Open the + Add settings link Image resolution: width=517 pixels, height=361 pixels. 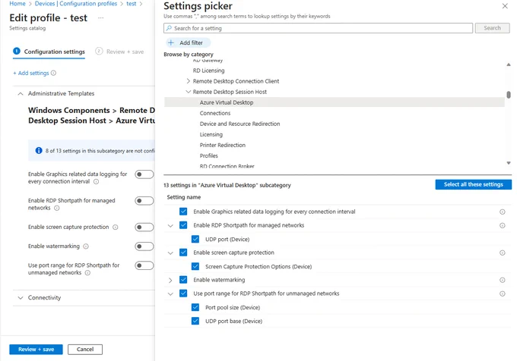pos(31,73)
